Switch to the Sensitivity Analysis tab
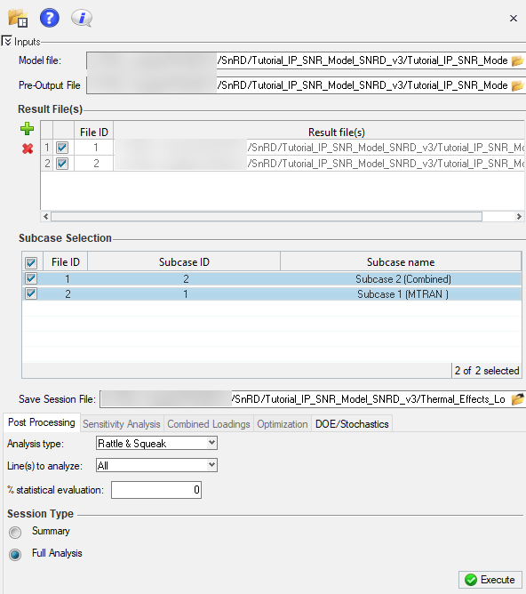The height and width of the screenshot is (594, 526). pyautogui.click(x=122, y=424)
